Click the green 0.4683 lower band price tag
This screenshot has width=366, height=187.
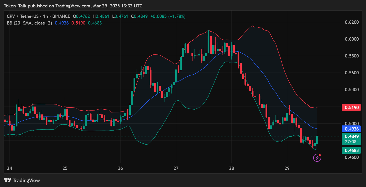click(x=351, y=150)
